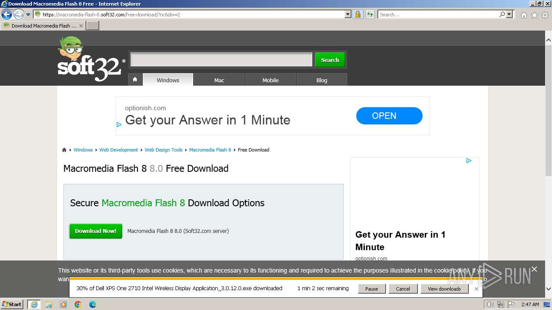
Task: Click the View downloads button
Action: point(444,289)
